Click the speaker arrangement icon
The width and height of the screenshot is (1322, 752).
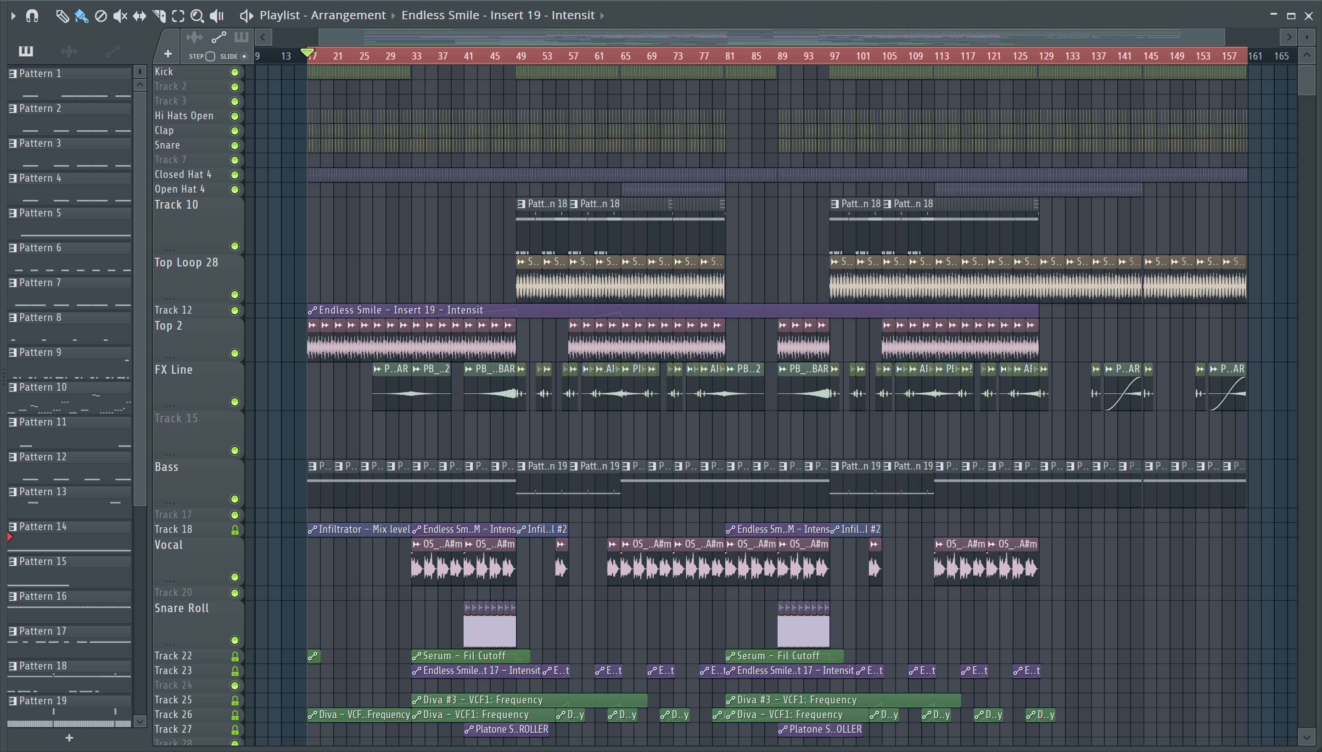coord(246,16)
